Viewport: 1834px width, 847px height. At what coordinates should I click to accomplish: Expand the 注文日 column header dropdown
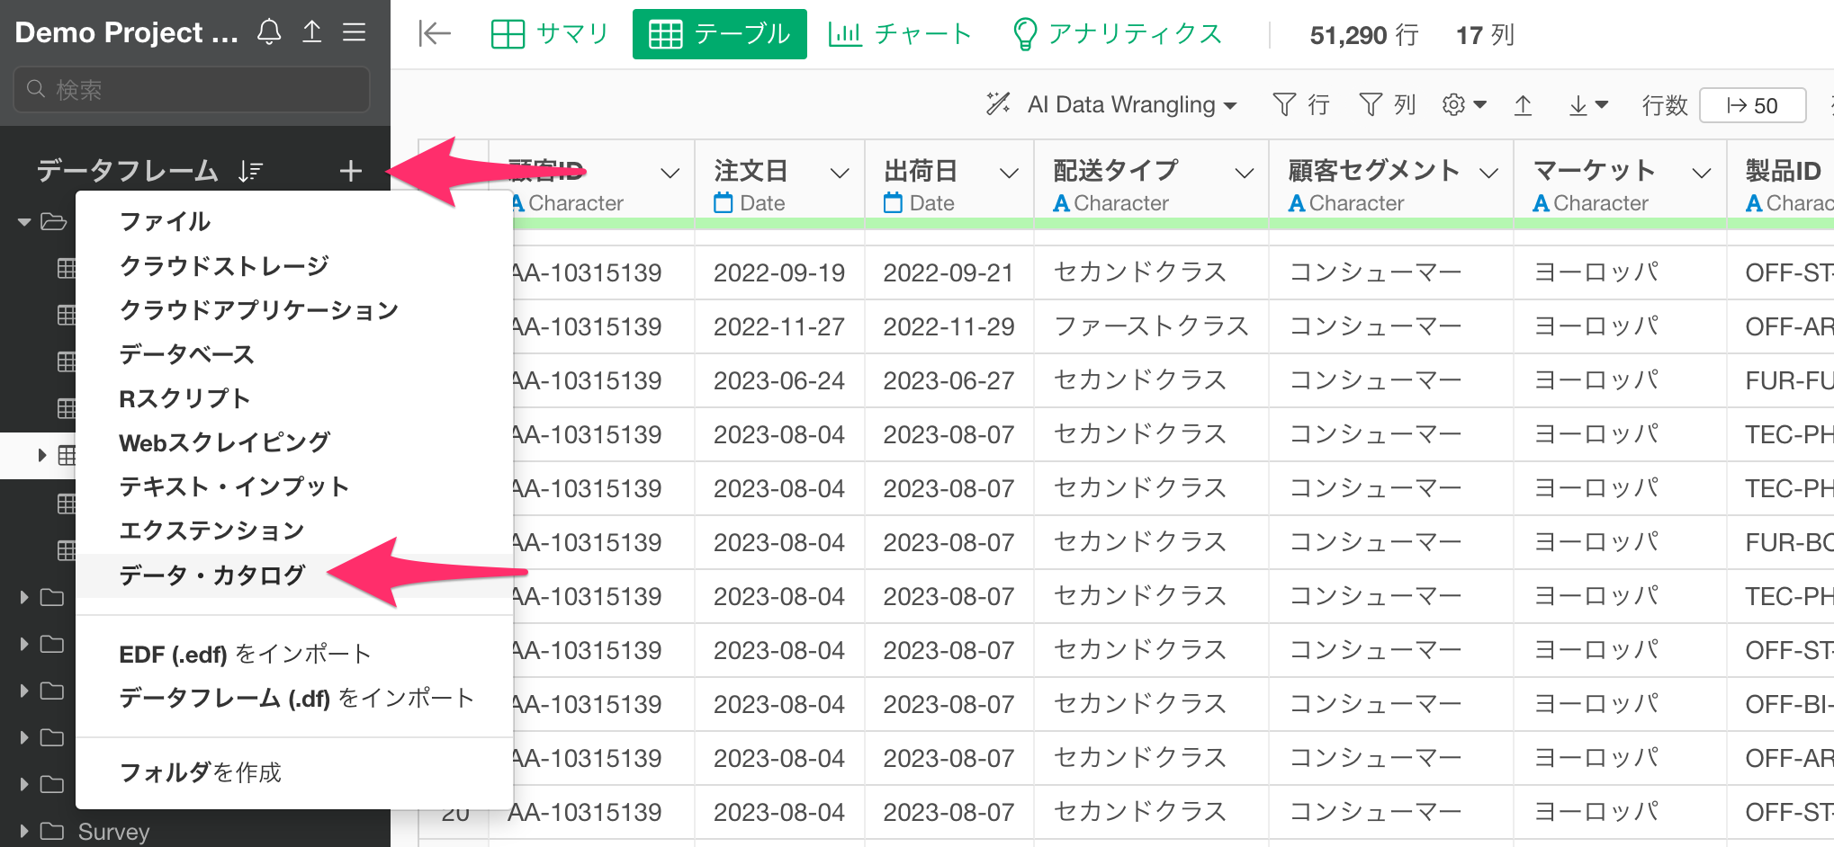[x=839, y=173]
